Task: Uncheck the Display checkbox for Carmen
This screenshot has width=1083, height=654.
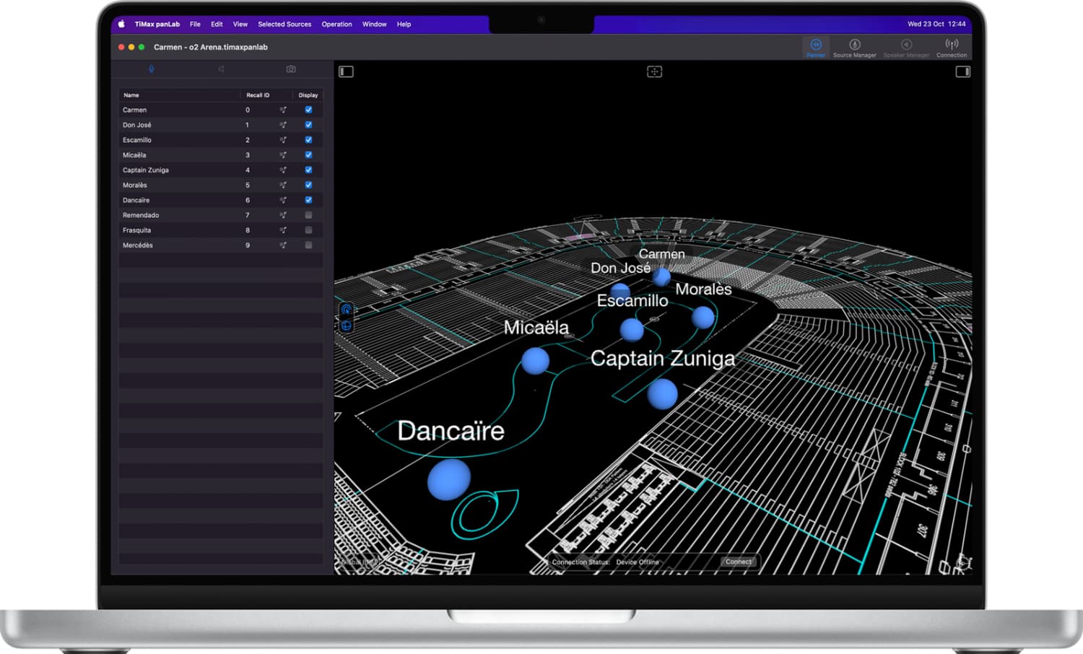Action: point(308,110)
